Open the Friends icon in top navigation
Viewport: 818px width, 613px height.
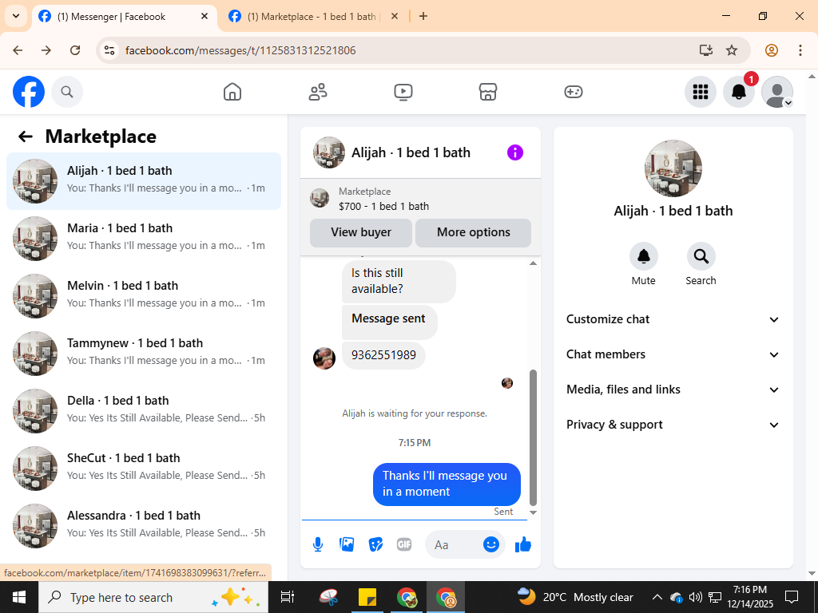coord(318,92)
